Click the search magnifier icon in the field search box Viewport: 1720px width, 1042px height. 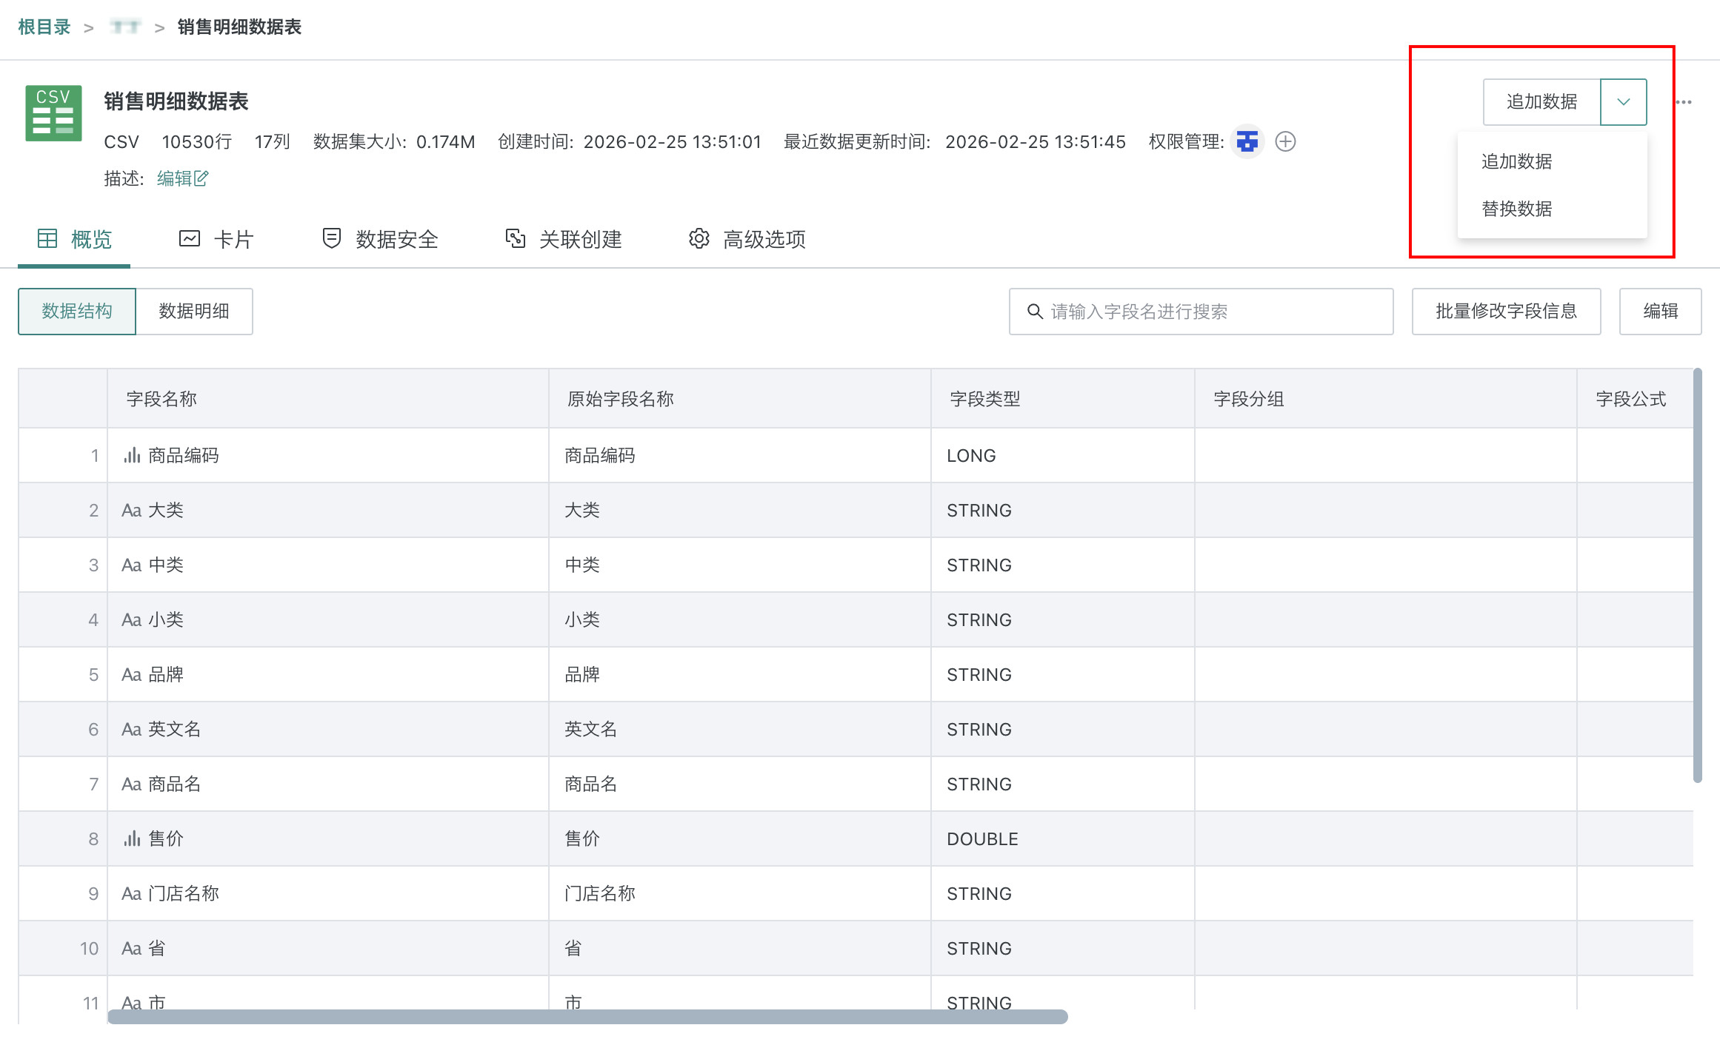pyautogui.click(x=1035, y=312)
